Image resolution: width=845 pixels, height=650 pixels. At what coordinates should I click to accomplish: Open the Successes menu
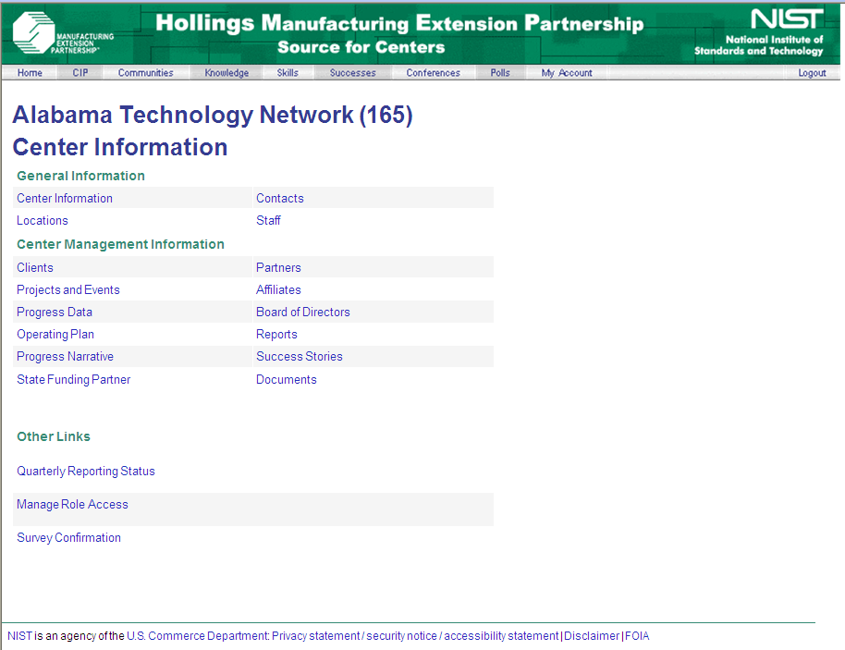pos(352,73)
